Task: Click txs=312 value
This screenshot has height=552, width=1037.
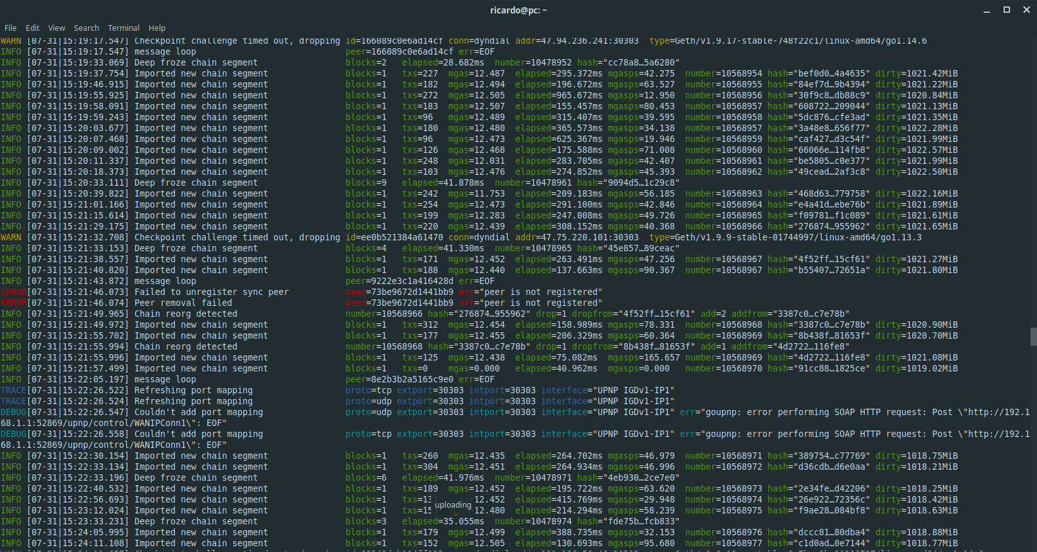Action: pos(420,325)
